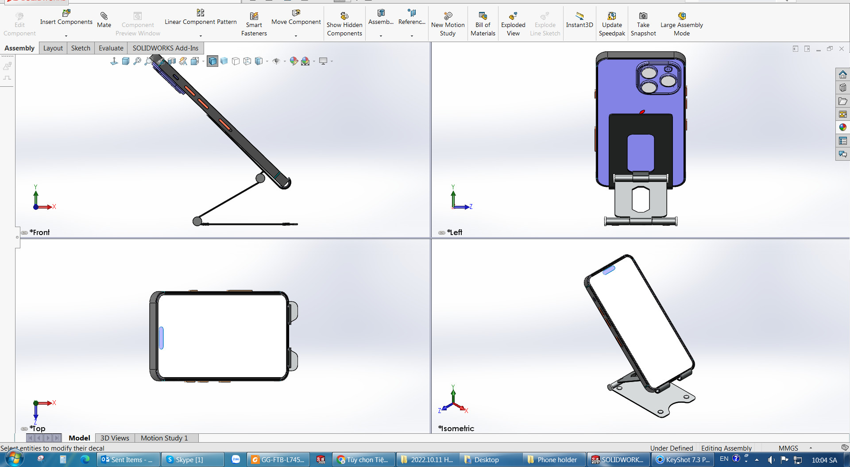Open Bill of Materials tool
The width and height of the screenshot is (850, 467).
click(483, 16)
